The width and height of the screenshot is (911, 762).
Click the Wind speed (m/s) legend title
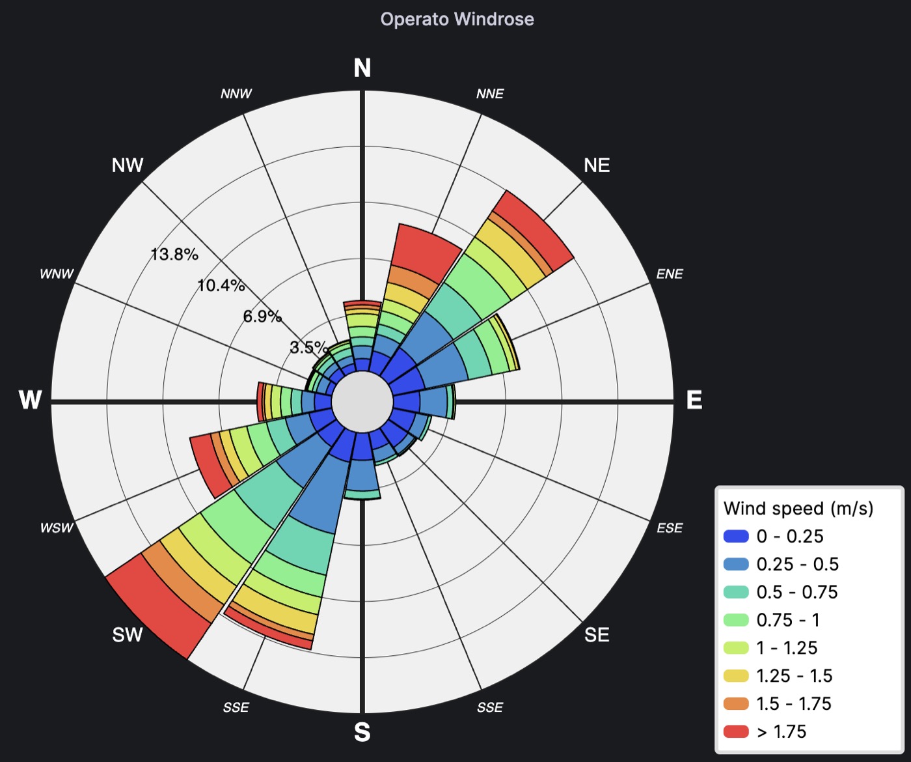tap(798, 508)
